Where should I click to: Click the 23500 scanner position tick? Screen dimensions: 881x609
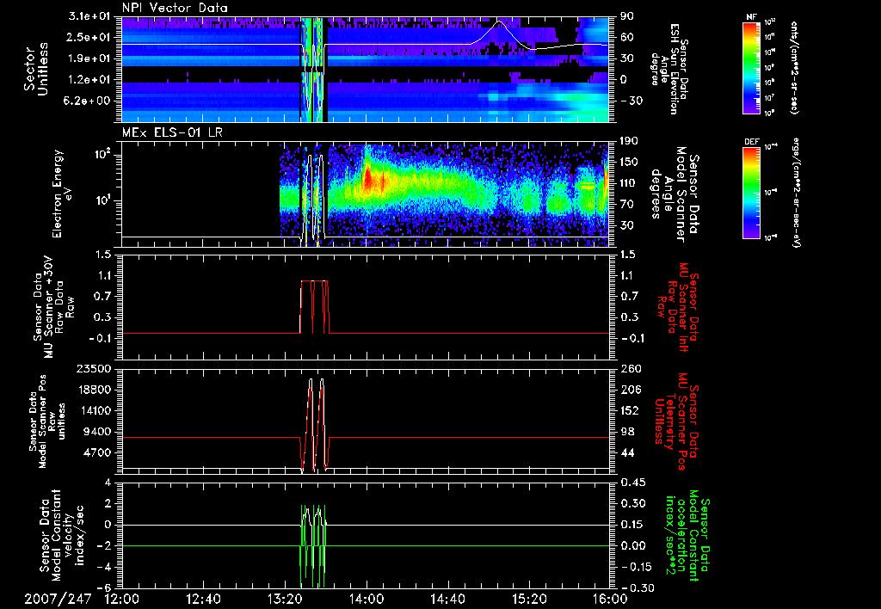click(x=93, y=368)
